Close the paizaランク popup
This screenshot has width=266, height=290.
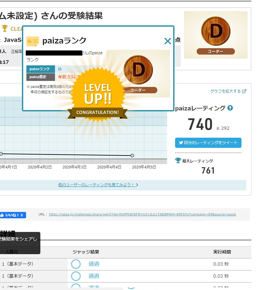[167, 41]
